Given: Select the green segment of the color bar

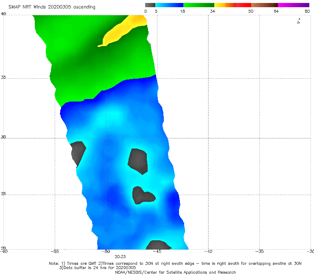Looking at the screenshot, I should (199, 5).
